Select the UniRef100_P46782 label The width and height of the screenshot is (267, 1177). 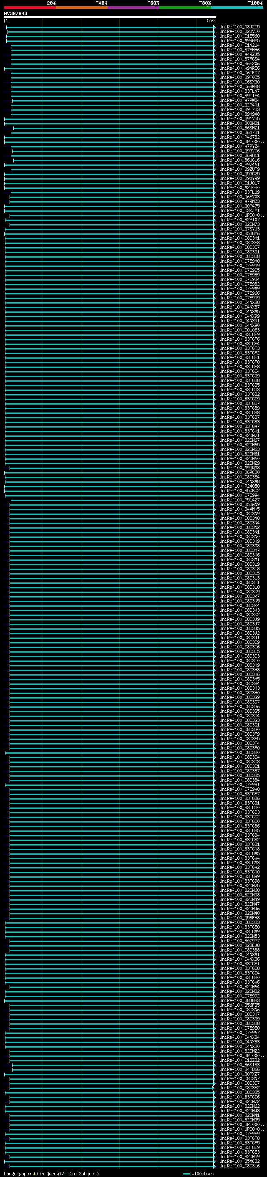[x=239, y=137]
